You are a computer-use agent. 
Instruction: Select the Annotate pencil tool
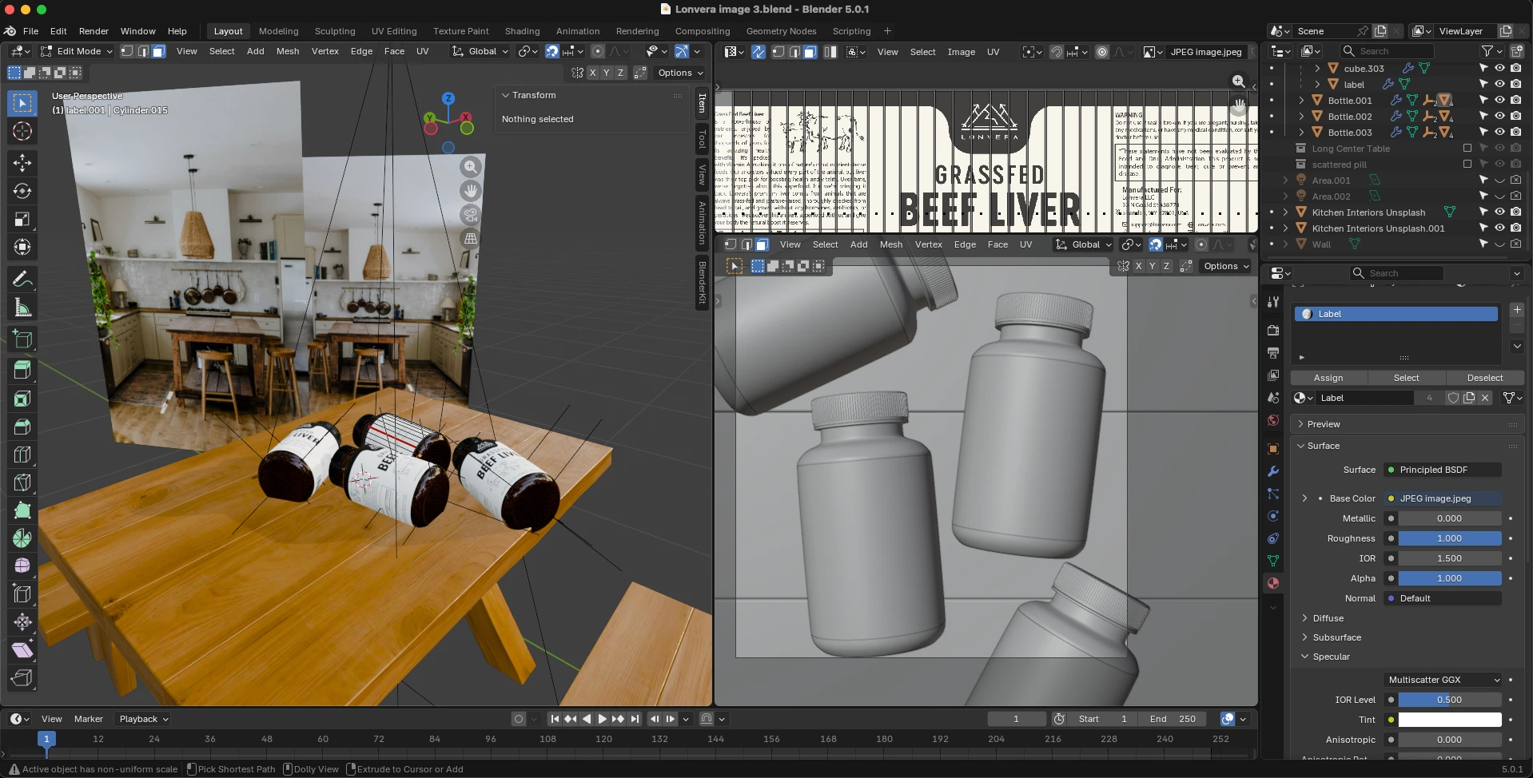coord(22,279)
